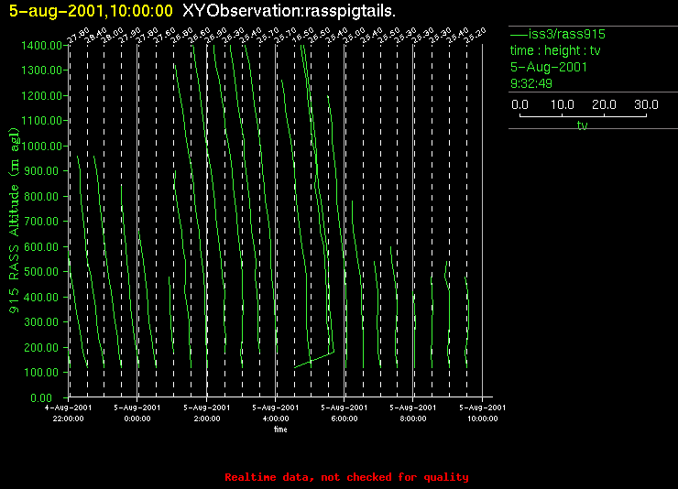Click the "30.0" tv scale label
The width and height of the screenshot is (678, 489).
(x=646, y=104)
